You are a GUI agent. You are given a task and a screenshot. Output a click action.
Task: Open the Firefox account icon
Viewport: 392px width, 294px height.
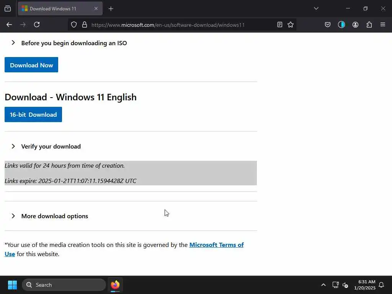click(x=355, y=24)
